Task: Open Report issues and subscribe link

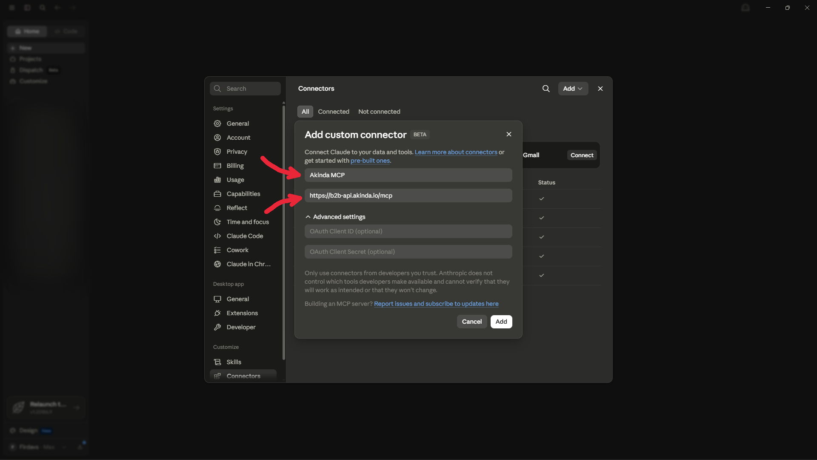Action: point(436,304)
